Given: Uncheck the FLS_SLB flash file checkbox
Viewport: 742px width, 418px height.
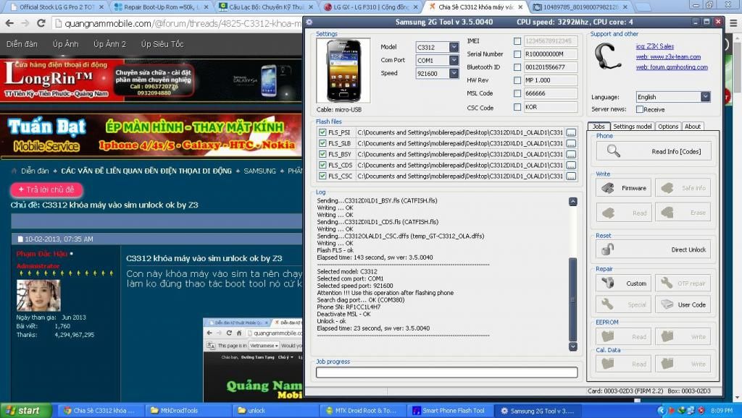Looking at the screenshot, I should point(322,144).
